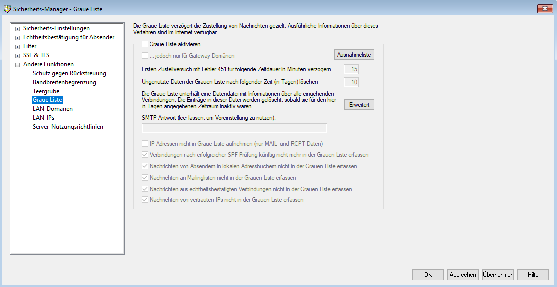Expand the Filter tree node
Screen dimensions: 557x287
[18, 47]
